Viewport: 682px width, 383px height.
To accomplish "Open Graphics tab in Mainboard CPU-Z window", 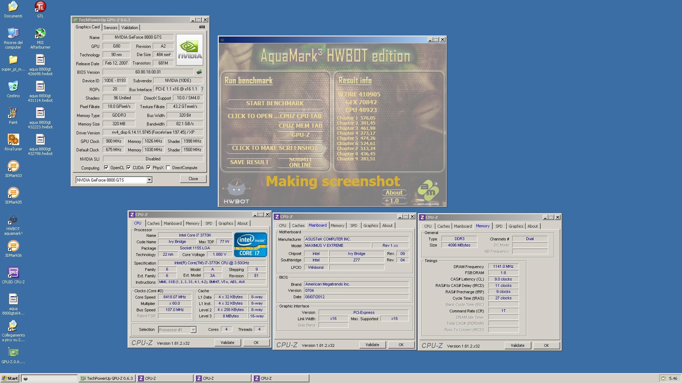I will pos(370,226).
